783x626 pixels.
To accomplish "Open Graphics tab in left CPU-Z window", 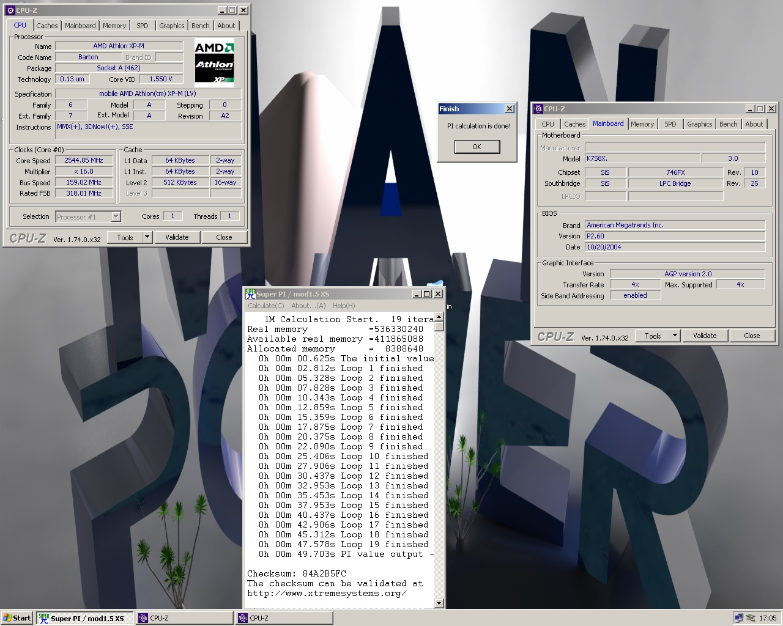I will (x=171, y=26).
